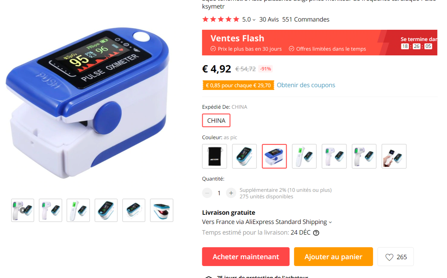Select the blue oximeter color option
Viewport: 447px width, 278px height.
(x=274, y=156)
